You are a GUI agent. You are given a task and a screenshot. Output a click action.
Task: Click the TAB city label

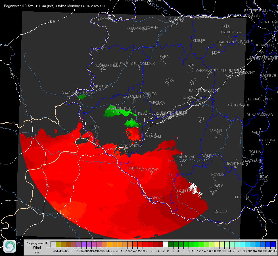201,119
